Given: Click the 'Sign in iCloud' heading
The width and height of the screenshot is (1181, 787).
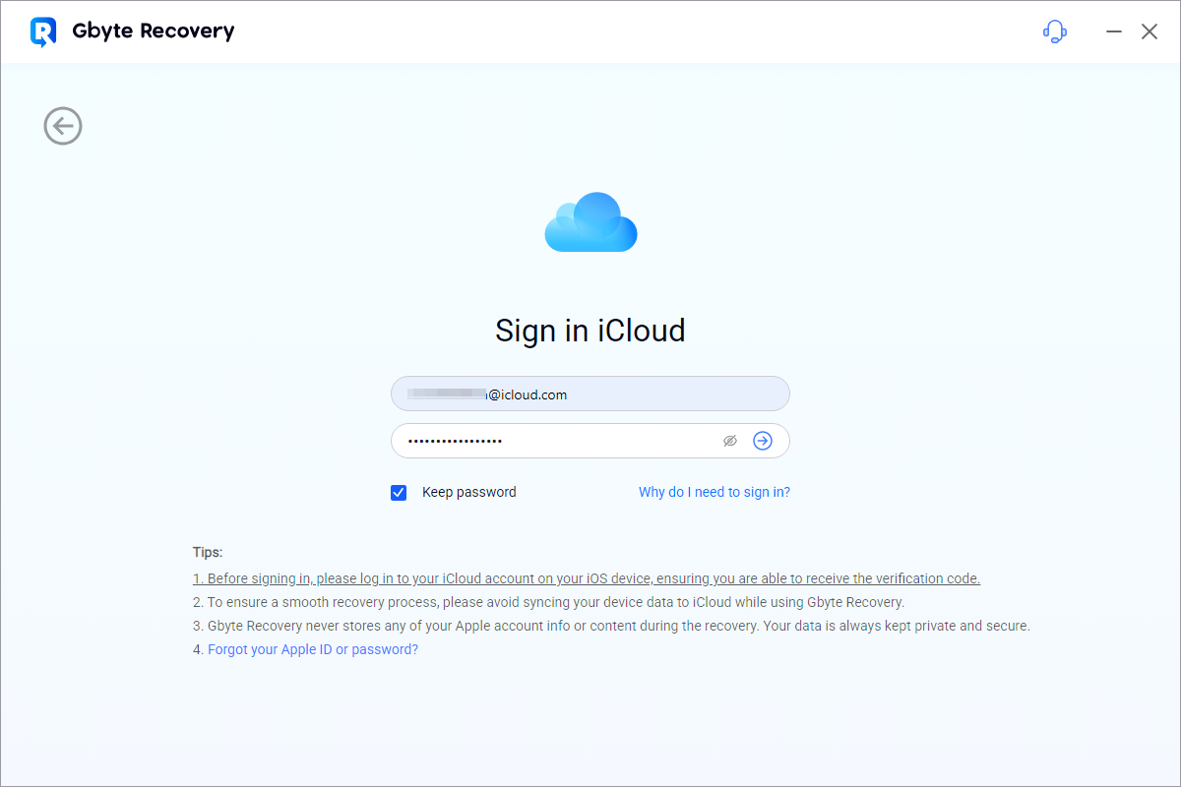Looking at the screenshot, I should click(590, 331).
